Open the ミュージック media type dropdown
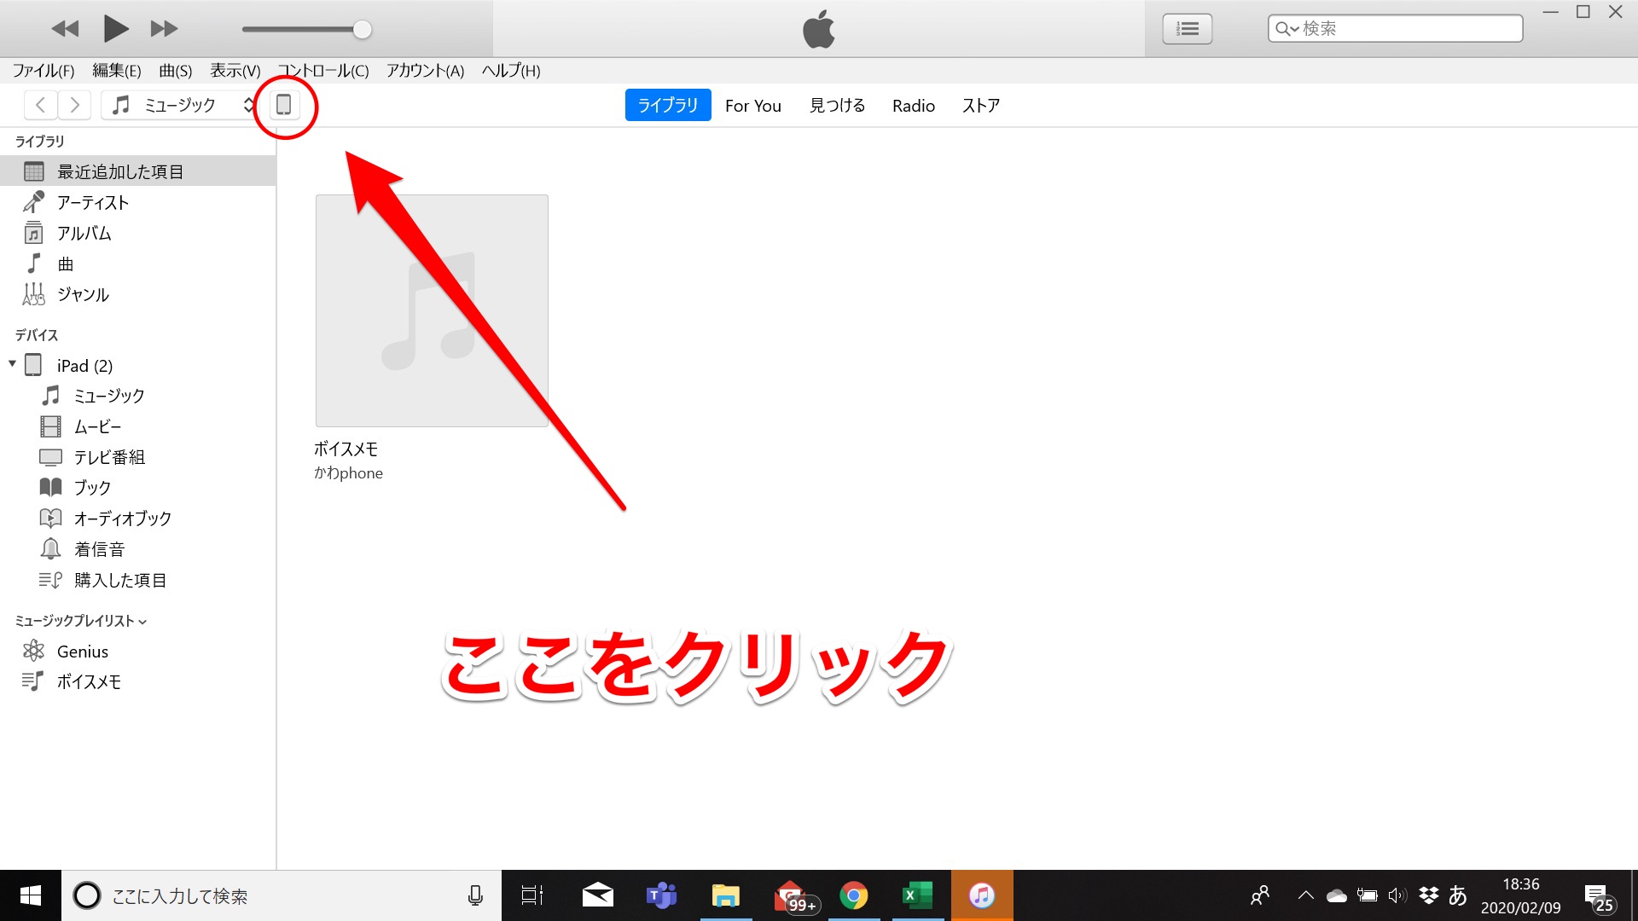The width and height of the screenshot is (1638, 921). click(179, 105)
